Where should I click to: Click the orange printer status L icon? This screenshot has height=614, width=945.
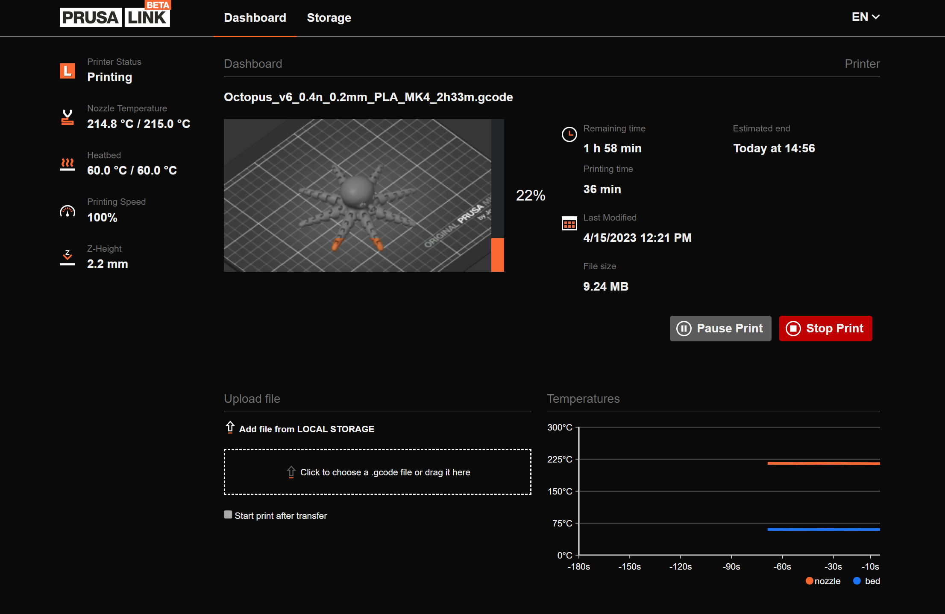[67, 70]
